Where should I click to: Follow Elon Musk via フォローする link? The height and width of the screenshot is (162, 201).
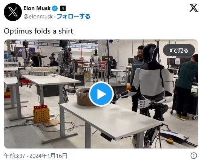[74, 17]
